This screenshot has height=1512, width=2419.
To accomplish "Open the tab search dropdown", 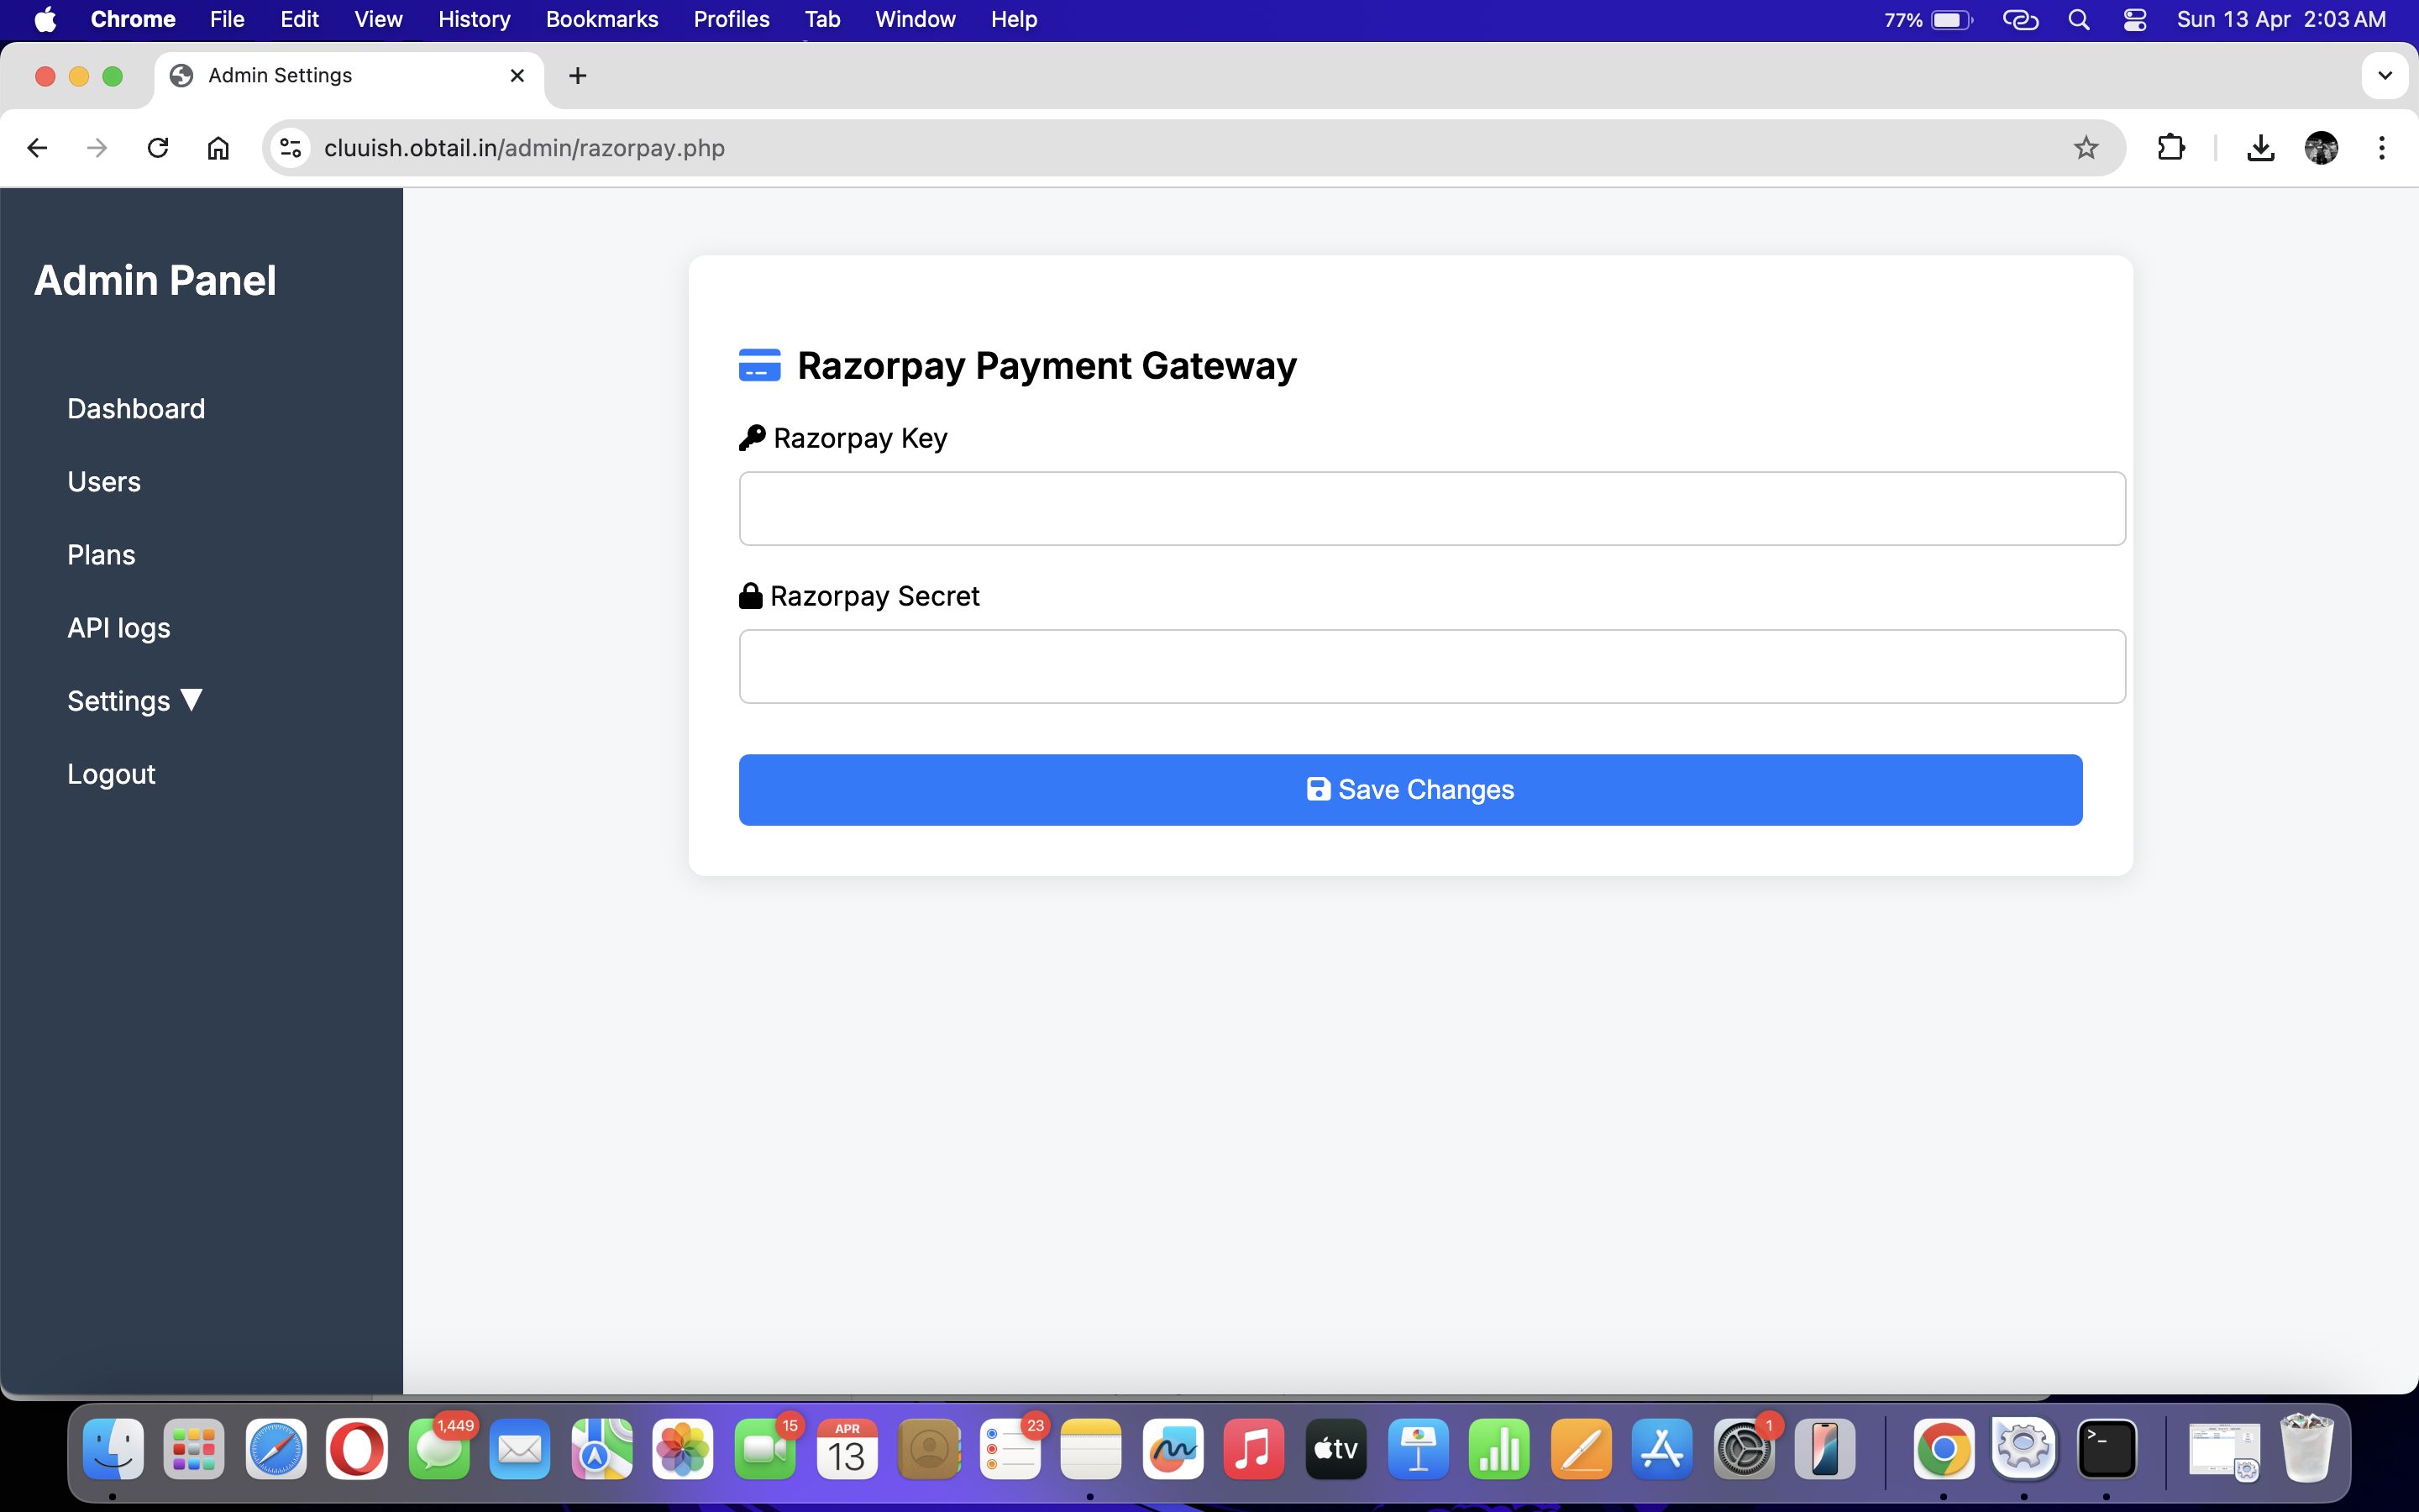I will [x=2385, y=76].
